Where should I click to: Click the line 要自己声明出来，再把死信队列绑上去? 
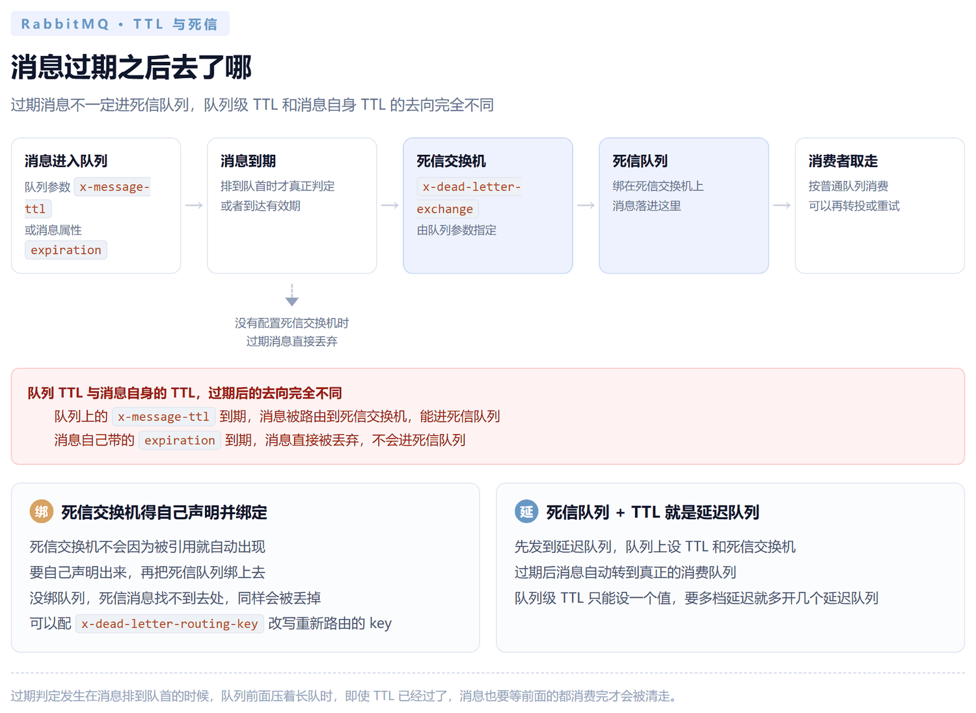tap(148, 572)
